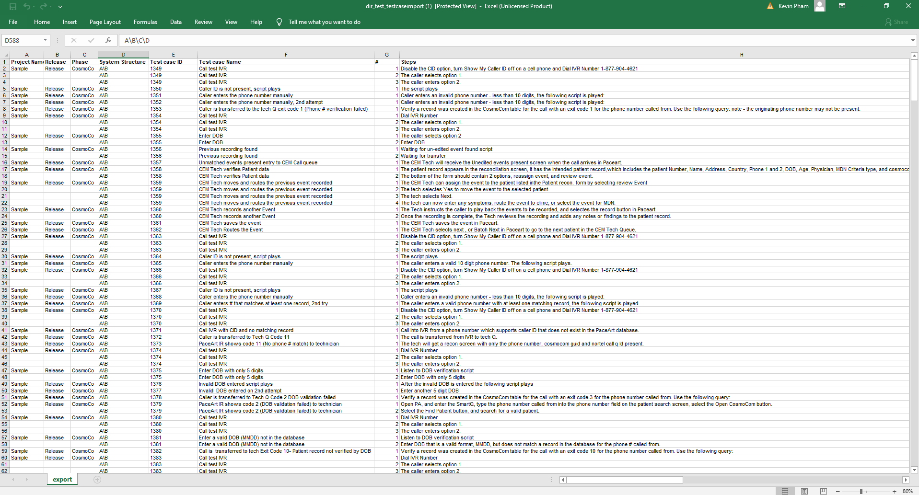This screenshot has height=495, width=919.
Task: Open Ribbon Display Options icon
Action: click(842, 6)
